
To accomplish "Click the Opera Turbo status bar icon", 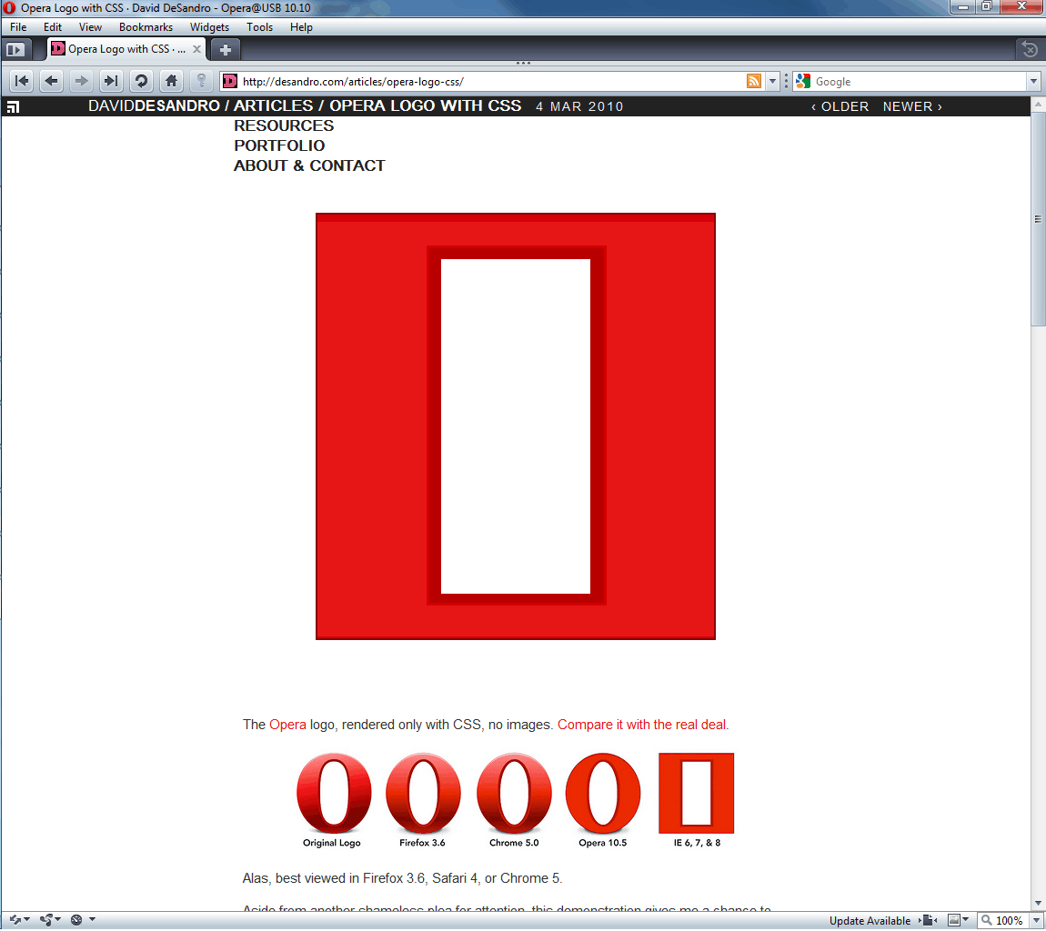I will coord(76,920).
